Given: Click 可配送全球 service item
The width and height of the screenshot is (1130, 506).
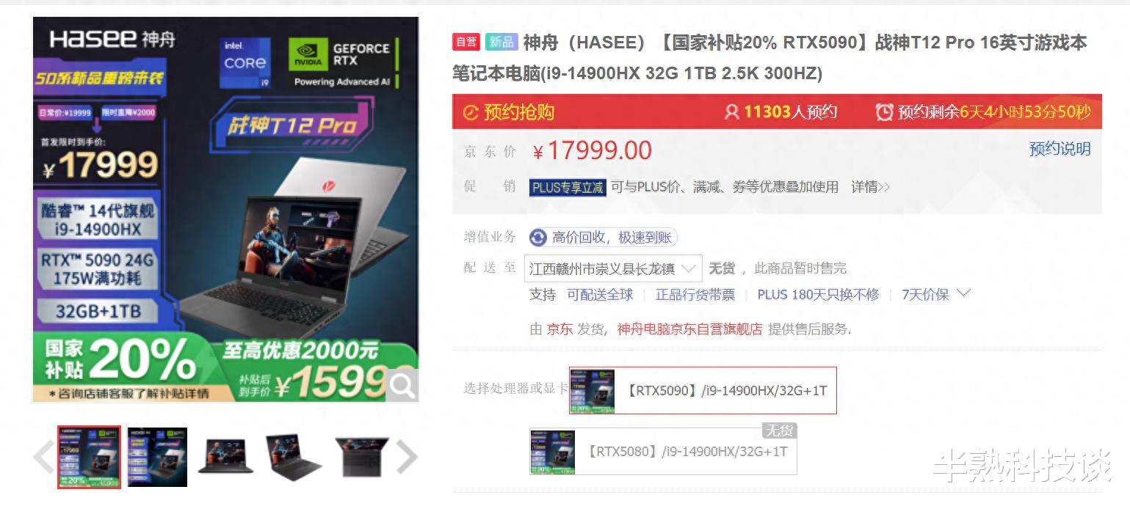Looking at the screenshot, I should [x=600, y=295].
